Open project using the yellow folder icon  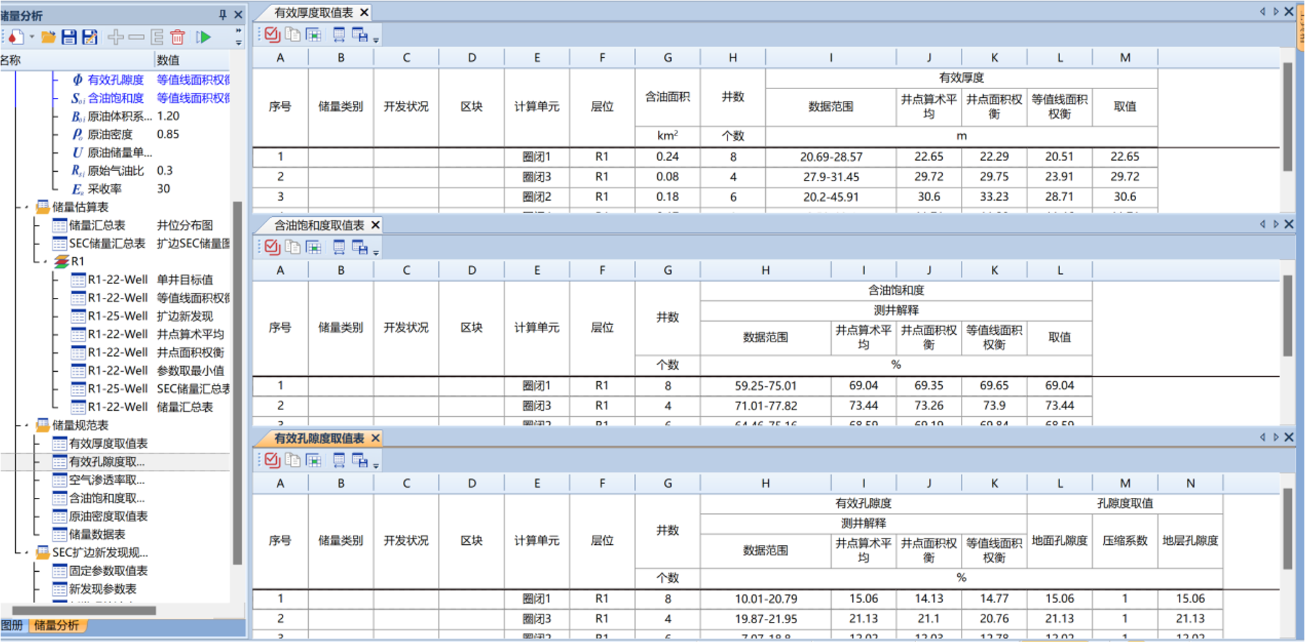[48, 37]
